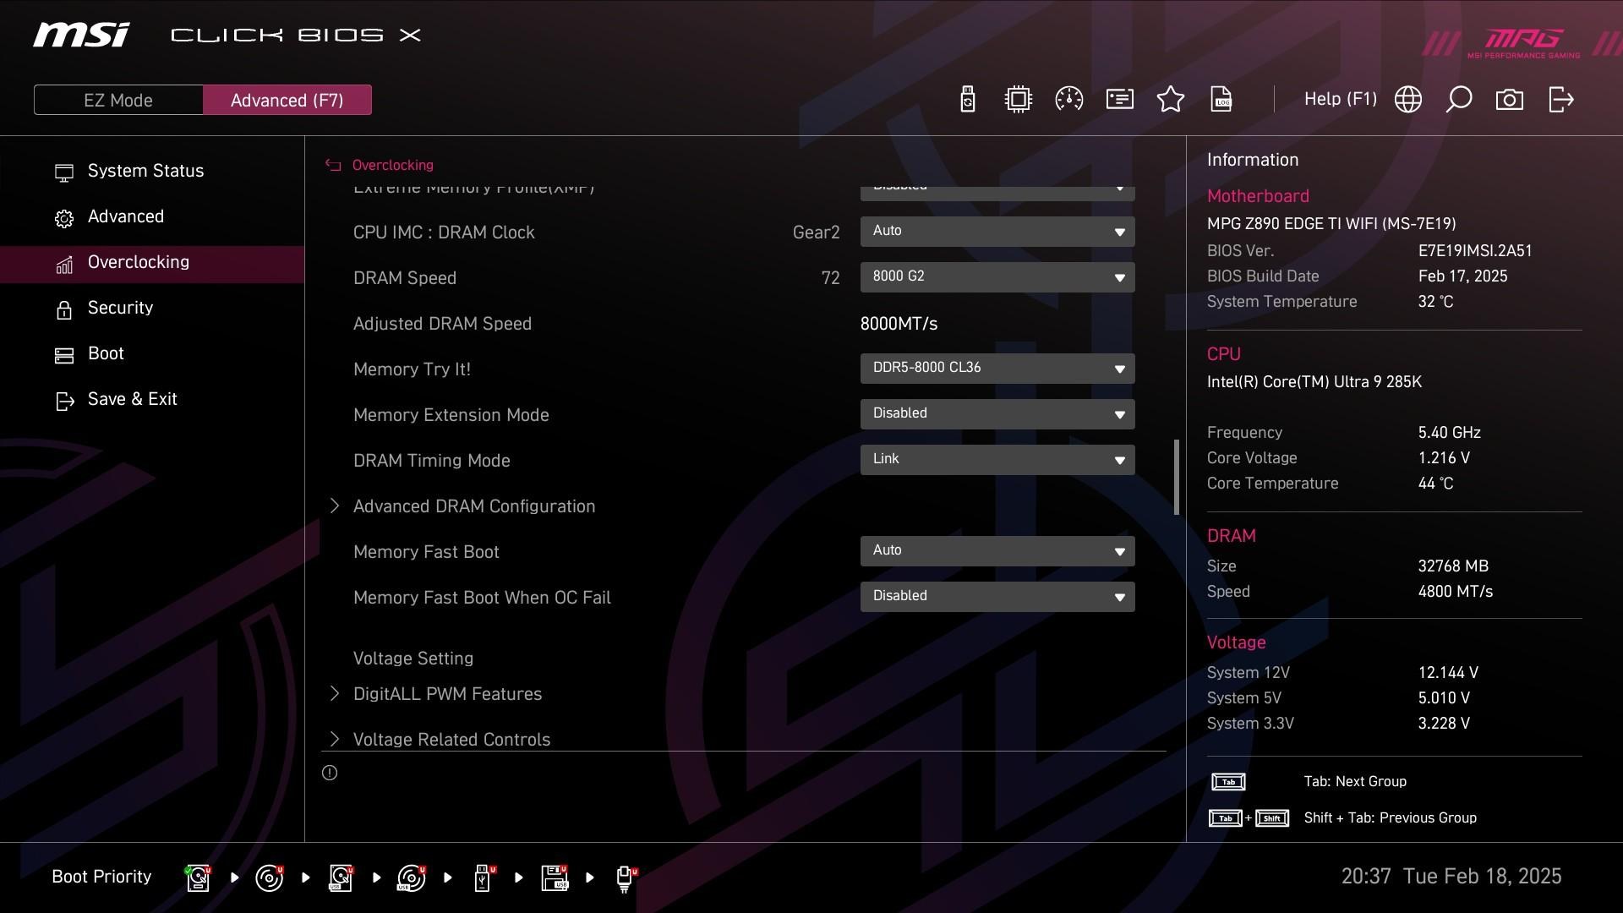Image resolution: width=1623 pixels, height=913 pixels.
Task: Open the M-Flash USB BIOS update icon
Action: 968,100
